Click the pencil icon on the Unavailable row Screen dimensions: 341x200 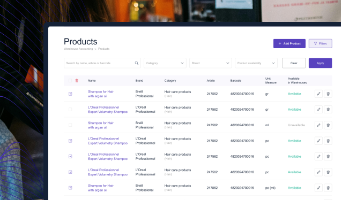pos(318,125)
